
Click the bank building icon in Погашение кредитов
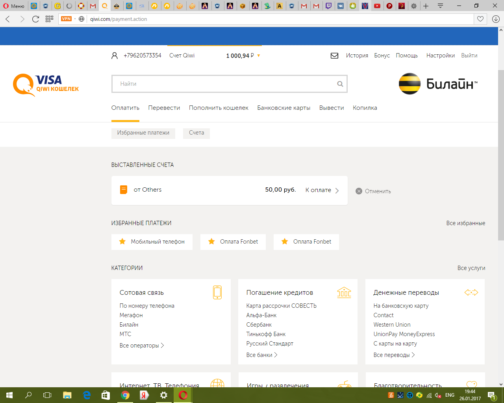click(344, 292)
